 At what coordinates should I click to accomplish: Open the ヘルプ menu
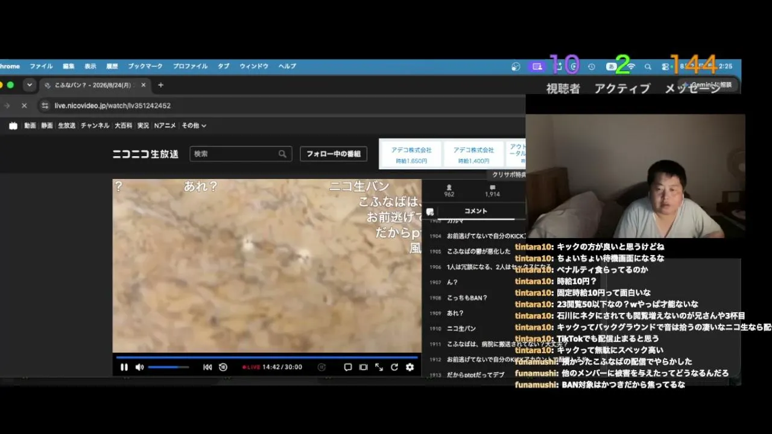(287, 66)
